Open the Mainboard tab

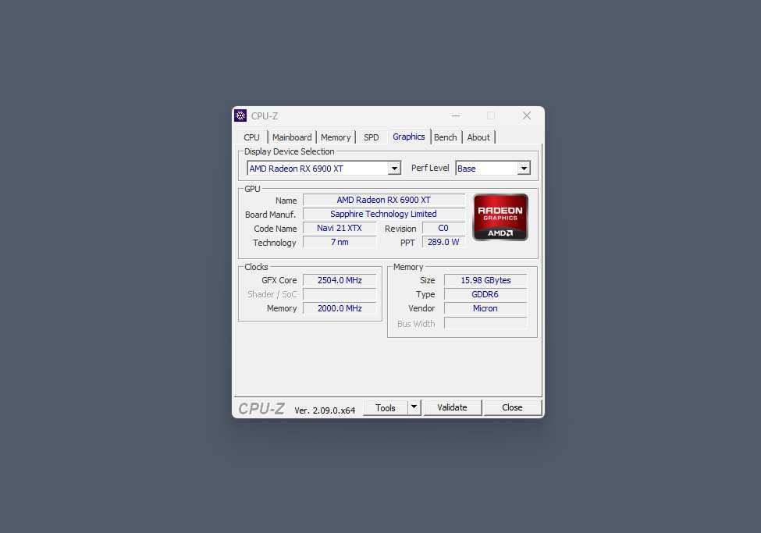[x=292, y=137]
